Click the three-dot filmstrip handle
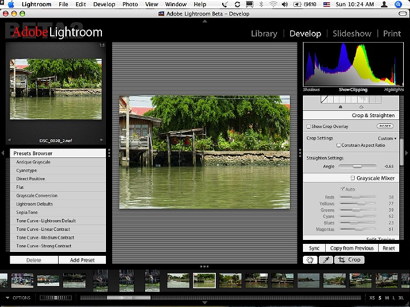 tap(204, 267)
